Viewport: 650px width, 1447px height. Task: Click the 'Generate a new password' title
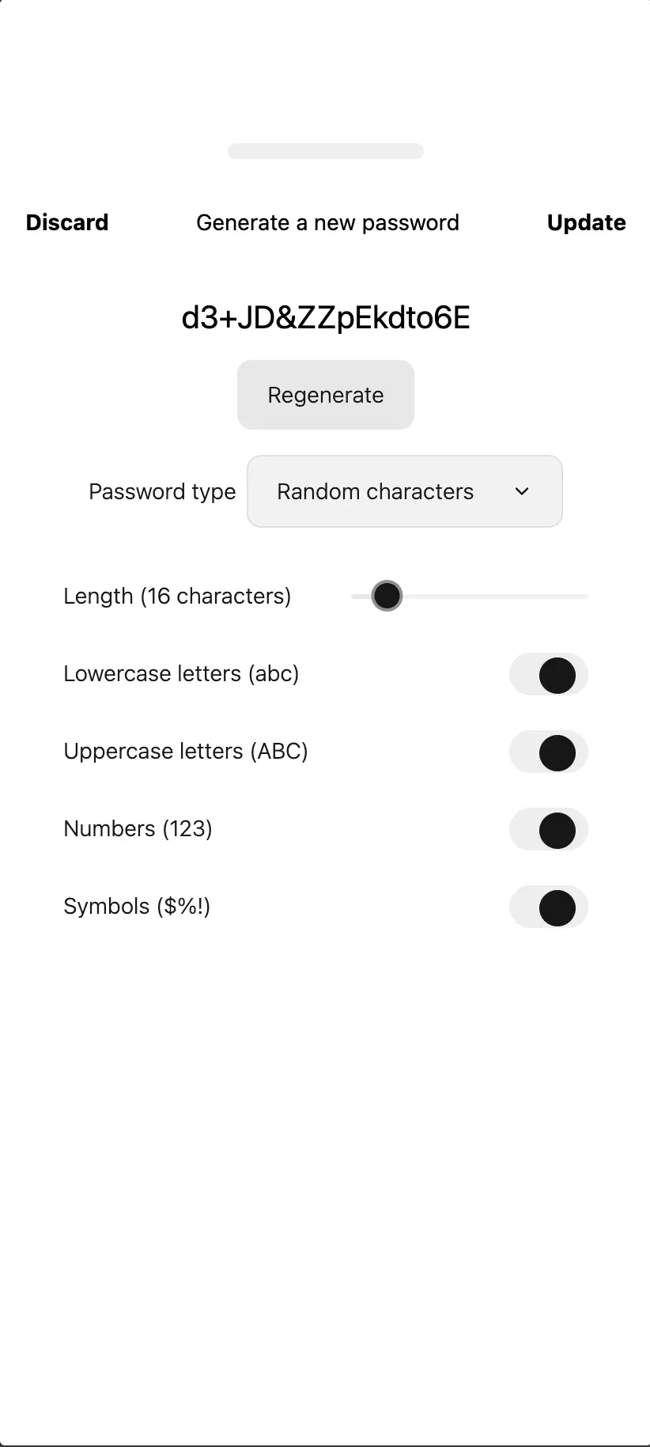pos(327,222)
